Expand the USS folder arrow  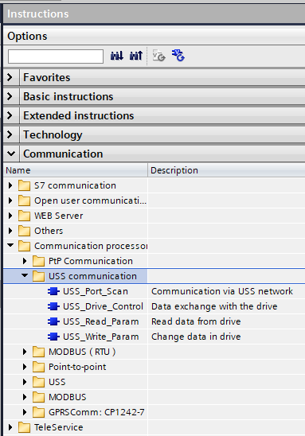click(x=25, y=382)
